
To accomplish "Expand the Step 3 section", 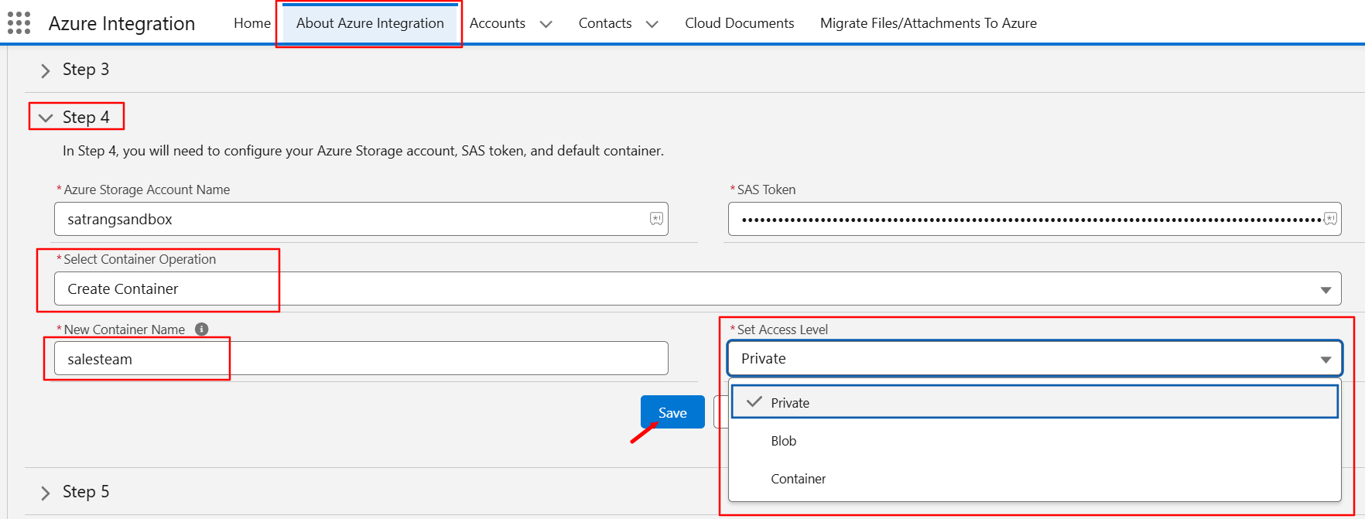I will [x=45, y=70].
